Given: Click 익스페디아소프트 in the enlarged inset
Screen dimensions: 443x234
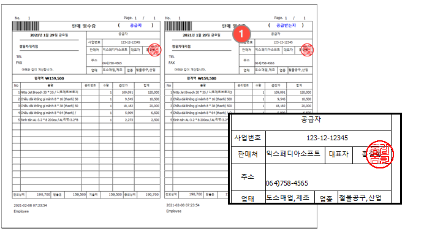Looking at the screenshot, I should click(293, 154).
